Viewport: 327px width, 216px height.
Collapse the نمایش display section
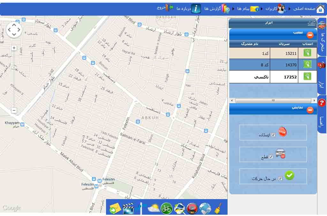point(310,110)
